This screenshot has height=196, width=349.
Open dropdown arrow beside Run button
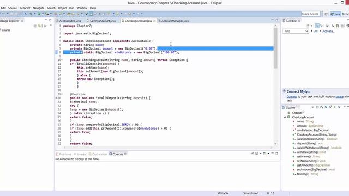tap(43, 14)
